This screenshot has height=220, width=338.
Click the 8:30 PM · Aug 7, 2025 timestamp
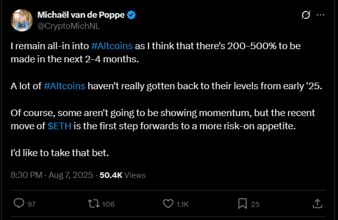click(x=52, y=175)
